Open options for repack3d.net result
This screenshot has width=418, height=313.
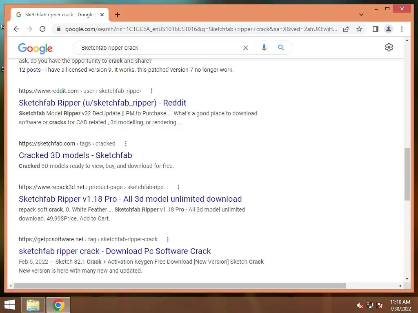tap(178, 187)
